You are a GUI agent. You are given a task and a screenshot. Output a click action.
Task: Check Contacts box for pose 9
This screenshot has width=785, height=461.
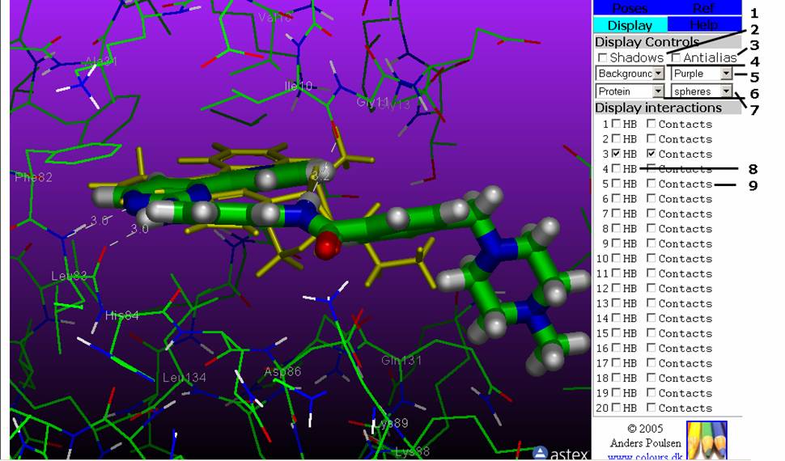pos(651,243)
